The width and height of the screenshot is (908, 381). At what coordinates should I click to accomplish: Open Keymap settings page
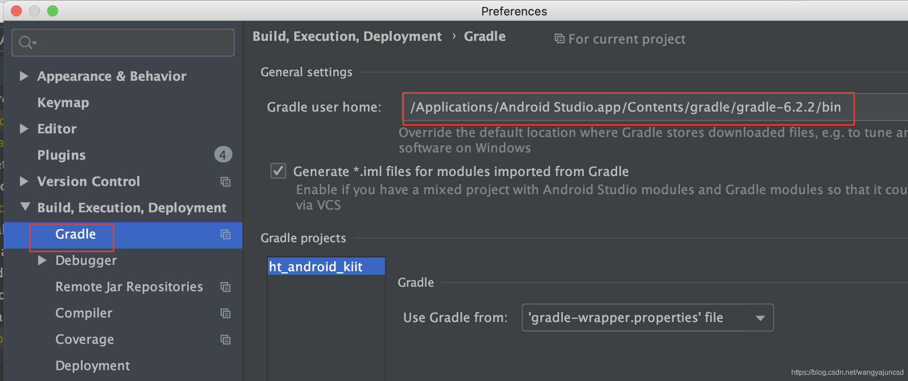tap(63, 103)
